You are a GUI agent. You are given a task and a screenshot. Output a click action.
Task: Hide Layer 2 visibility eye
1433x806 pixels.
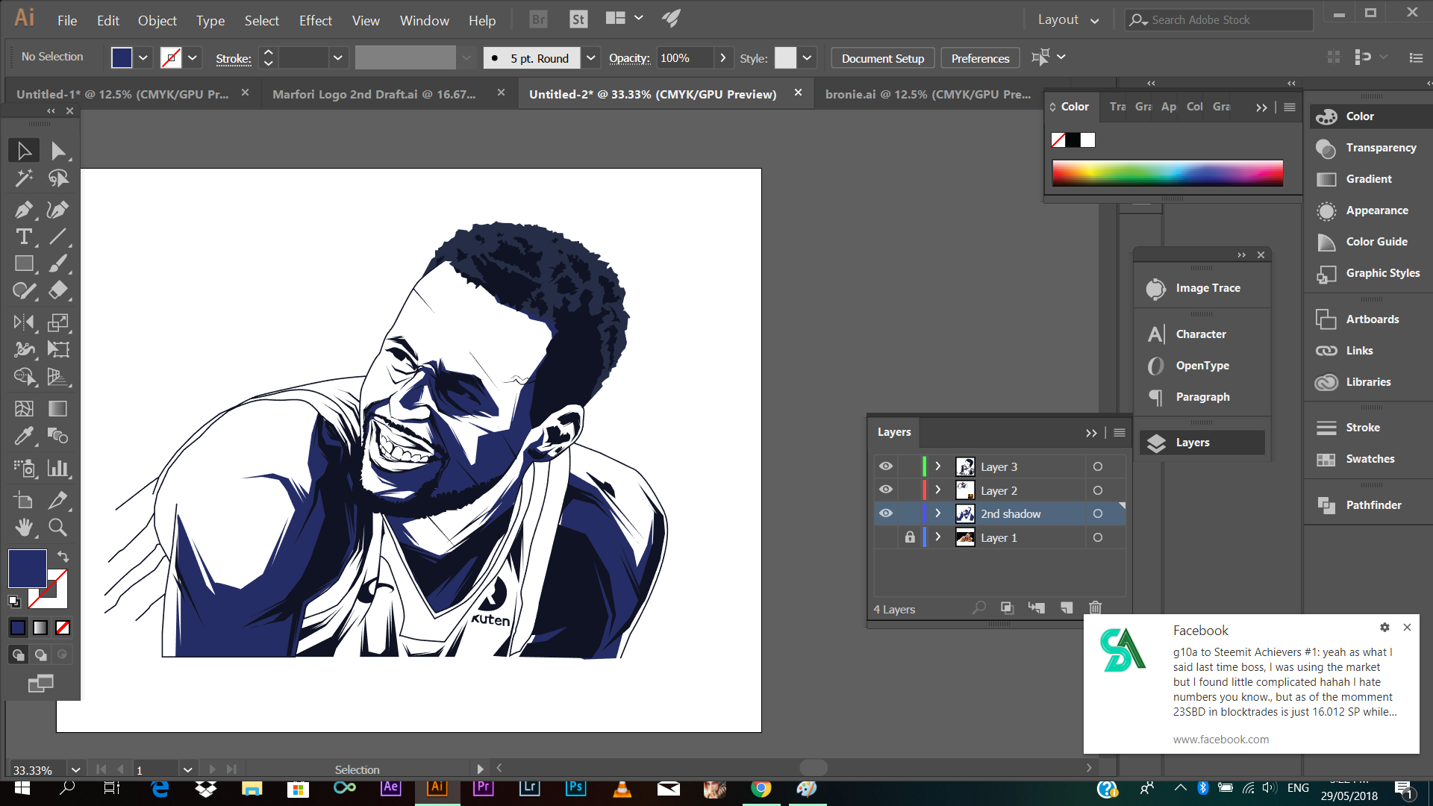point(886,490)
